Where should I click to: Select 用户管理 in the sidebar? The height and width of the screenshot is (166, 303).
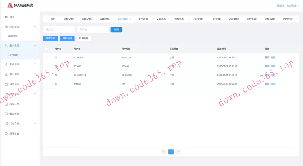(x=13, y=55)
